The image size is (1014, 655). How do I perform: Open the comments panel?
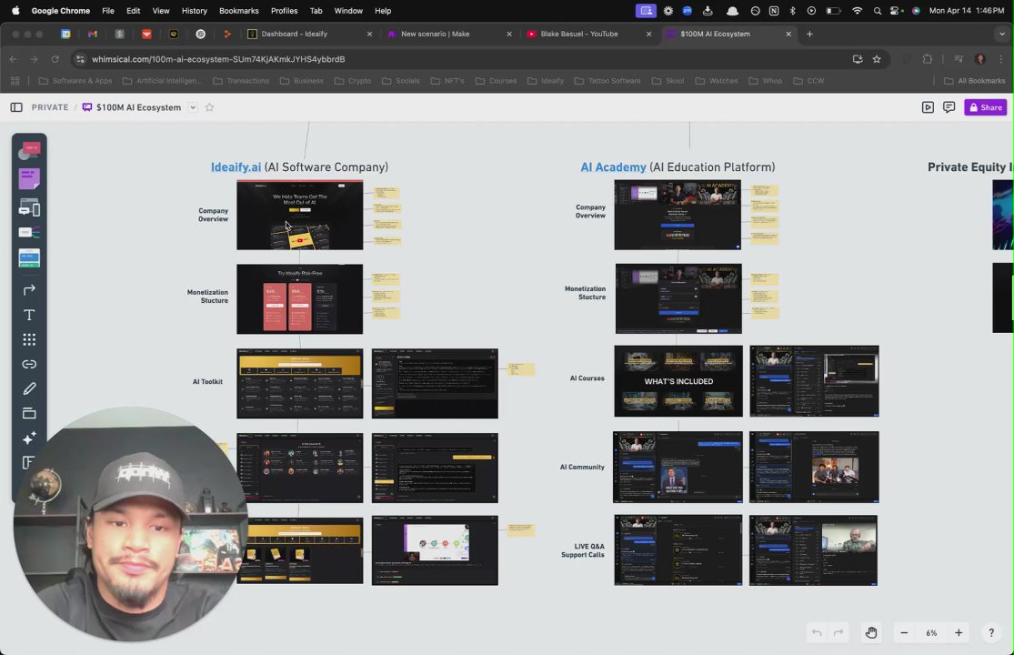point(949,107)
